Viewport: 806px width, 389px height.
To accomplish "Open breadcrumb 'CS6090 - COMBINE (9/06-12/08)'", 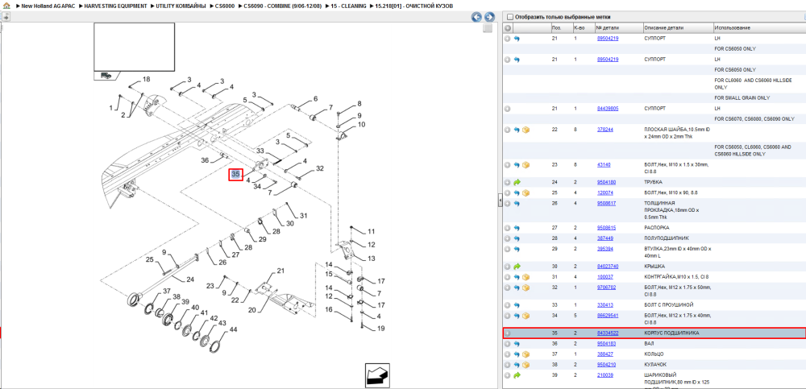I will coord(283,6).
